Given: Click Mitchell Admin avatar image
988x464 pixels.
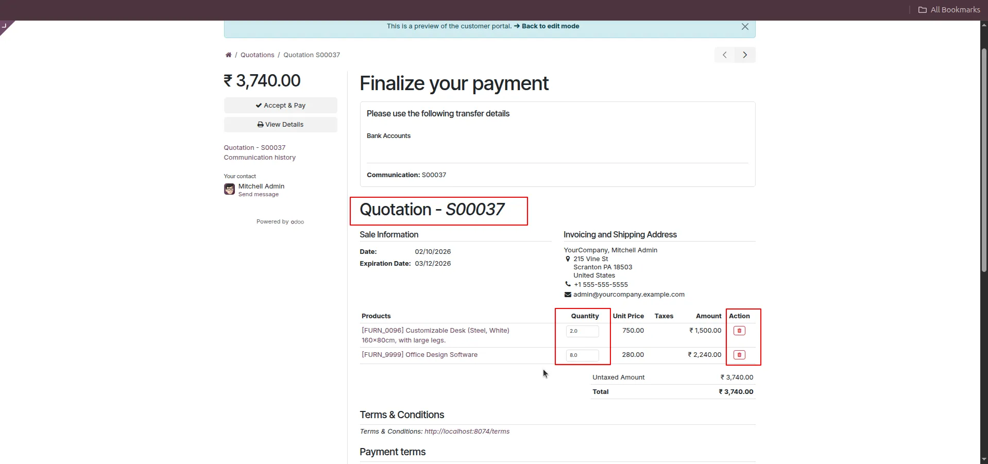Looking at the screenshot, I should pyautogui.click(x=229, y=190).
